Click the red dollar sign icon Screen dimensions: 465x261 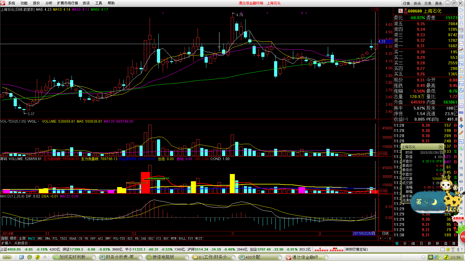pos(461,119)
